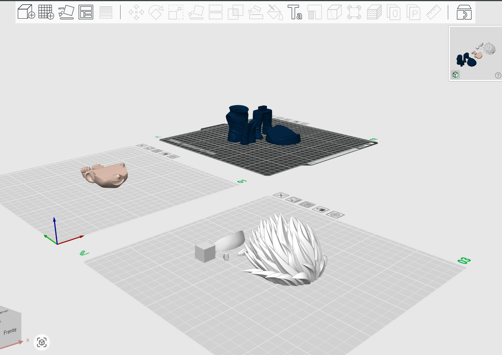Click plate 03's arrange icon

coord(307,205)
